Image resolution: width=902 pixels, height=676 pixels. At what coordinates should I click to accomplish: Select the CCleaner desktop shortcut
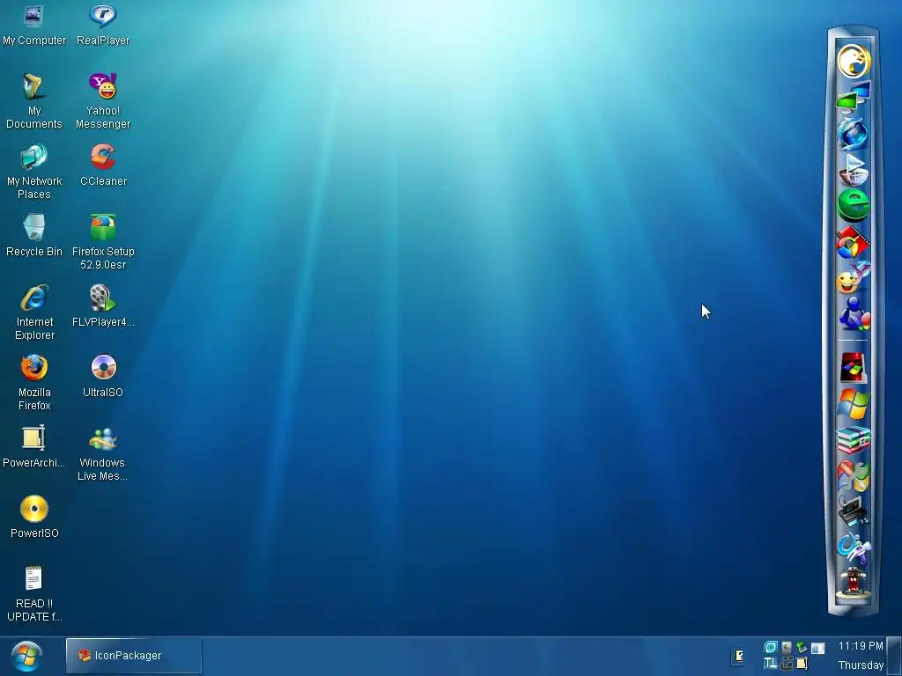[103, 165]
